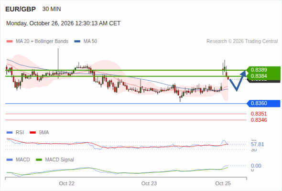This screenshot has width=282, height=191.
Task: Click the 0.8360 blue pivot price tag
Action: [263, 103]
